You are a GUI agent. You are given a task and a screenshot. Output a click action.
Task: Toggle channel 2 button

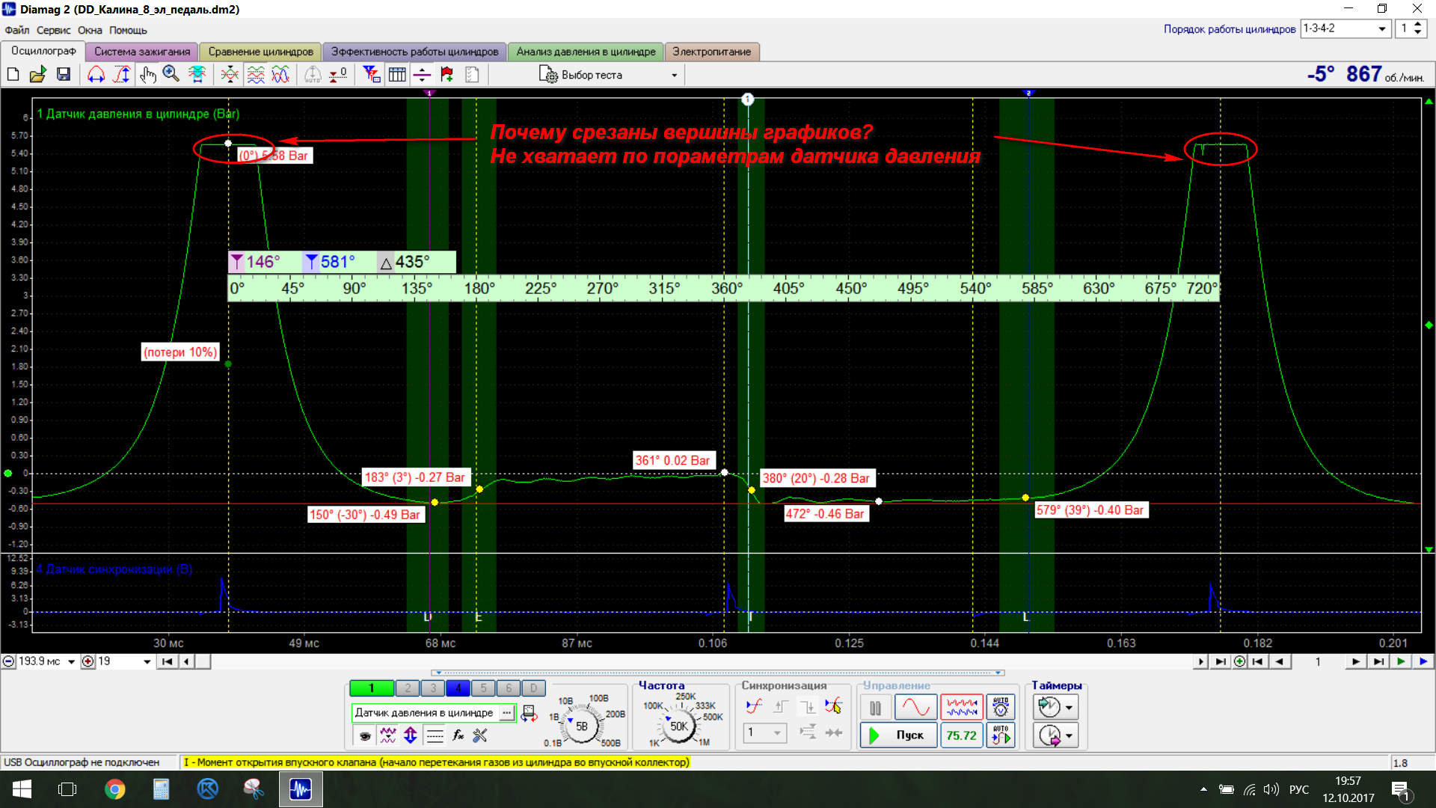[408, 688]
